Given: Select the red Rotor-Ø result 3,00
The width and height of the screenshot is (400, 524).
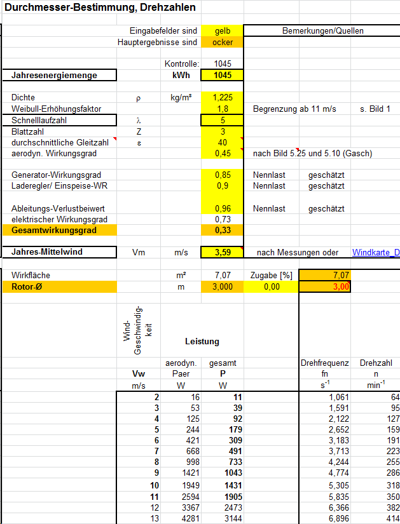Looking at the screenshot, I should pos(324,287).
